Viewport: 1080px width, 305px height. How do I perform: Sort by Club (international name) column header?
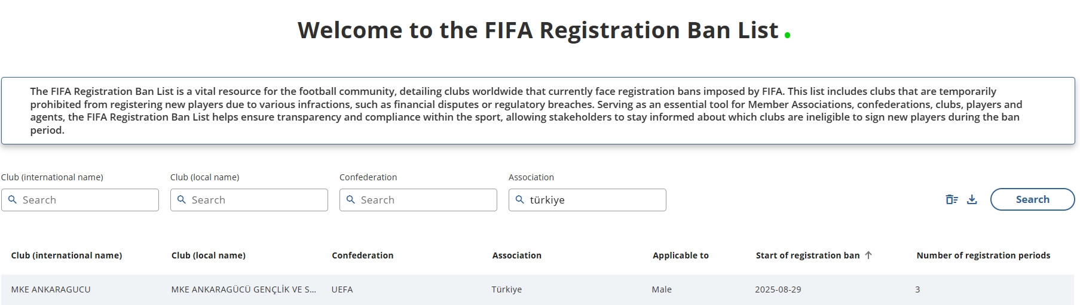click(x=66, y=255)
